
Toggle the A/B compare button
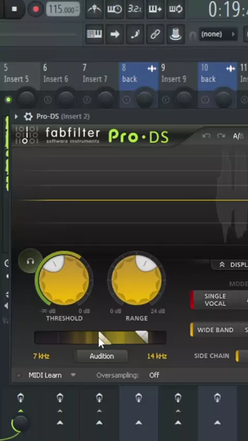click(x=238, y=136)
